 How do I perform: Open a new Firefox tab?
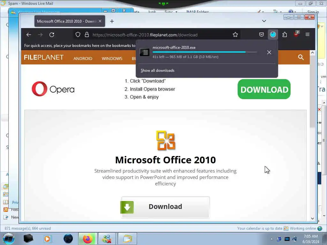point(112,21)
